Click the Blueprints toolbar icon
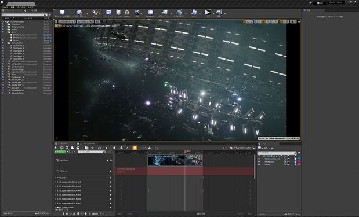Image resolution: width=359 pixels, height=217 pixels. [x=165, y=12]
